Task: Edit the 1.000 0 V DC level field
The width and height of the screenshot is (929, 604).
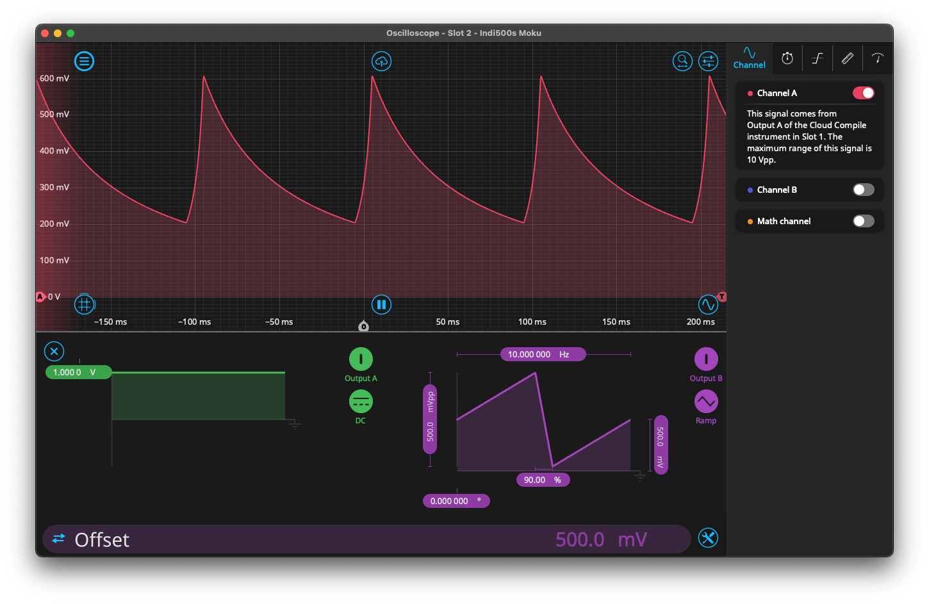Action: click(78, 372)
